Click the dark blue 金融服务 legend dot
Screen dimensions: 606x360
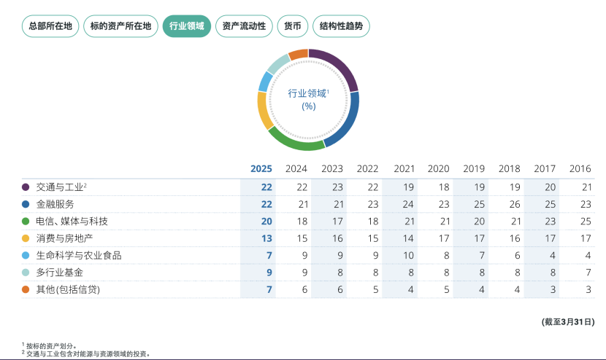pos(26,204)
